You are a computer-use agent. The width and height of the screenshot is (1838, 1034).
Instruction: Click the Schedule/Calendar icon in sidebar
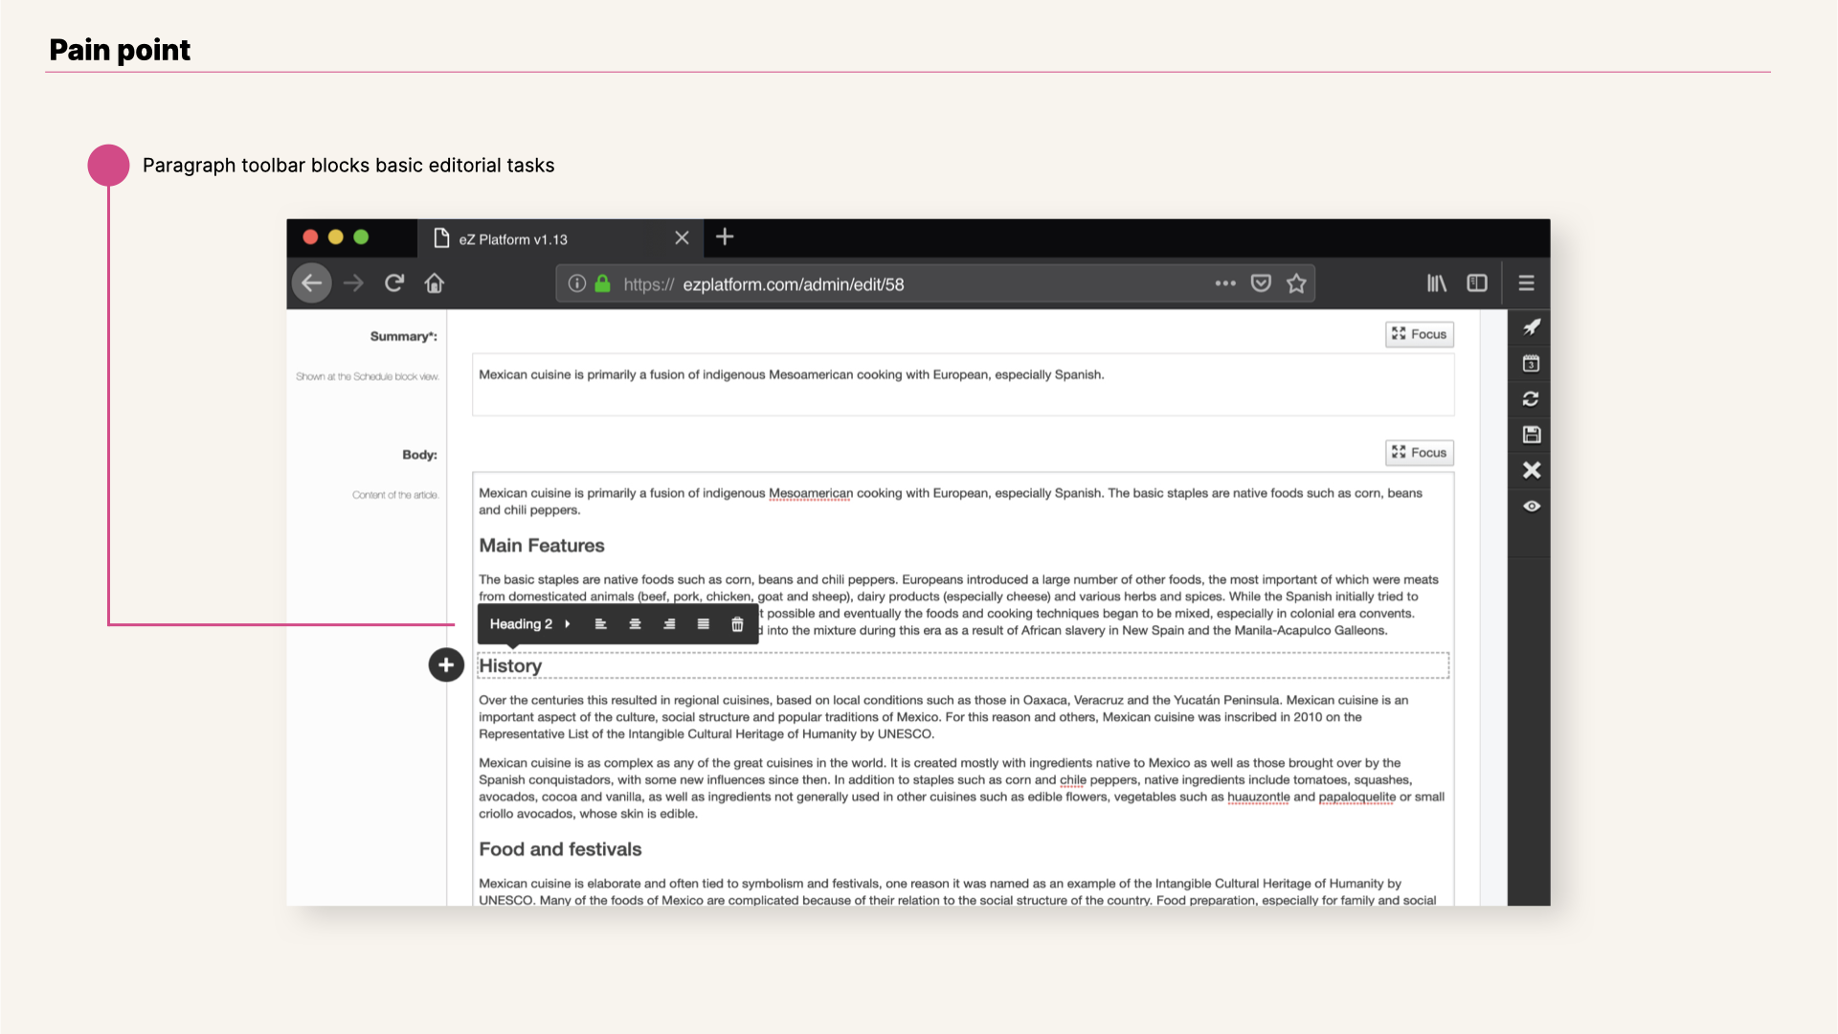[1530, 364]
